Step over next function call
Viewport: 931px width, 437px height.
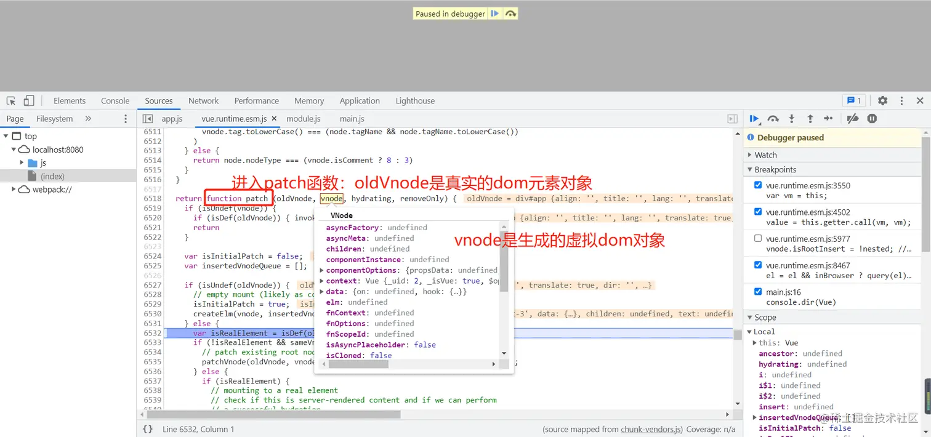(773, 119)
